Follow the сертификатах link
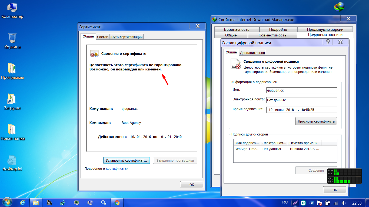Image resolution: width=369 pixels, height=207 pixels. pos(117,169)
